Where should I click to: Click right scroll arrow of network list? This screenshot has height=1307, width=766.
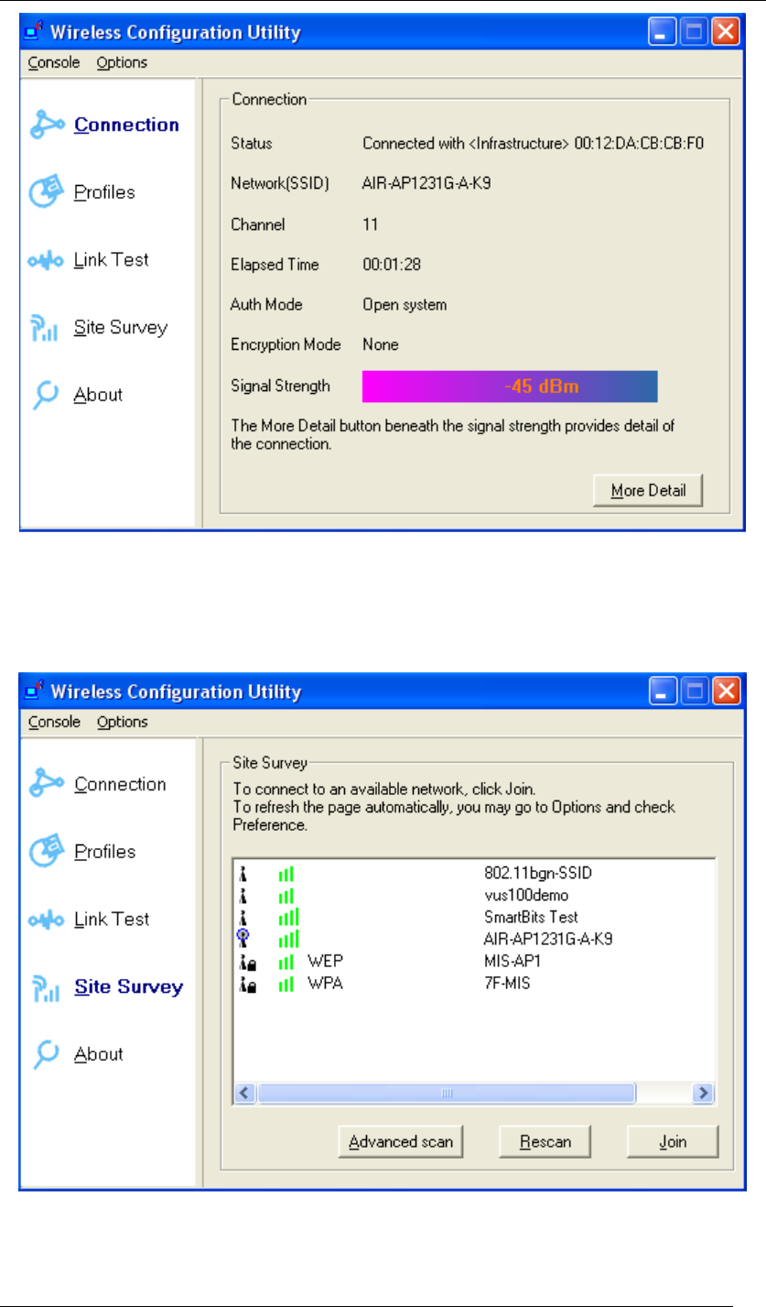click(x=703, y=1093)
